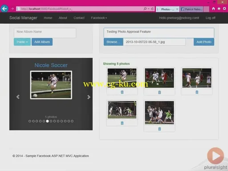Click '5 photos' album count text

[51, 117]
